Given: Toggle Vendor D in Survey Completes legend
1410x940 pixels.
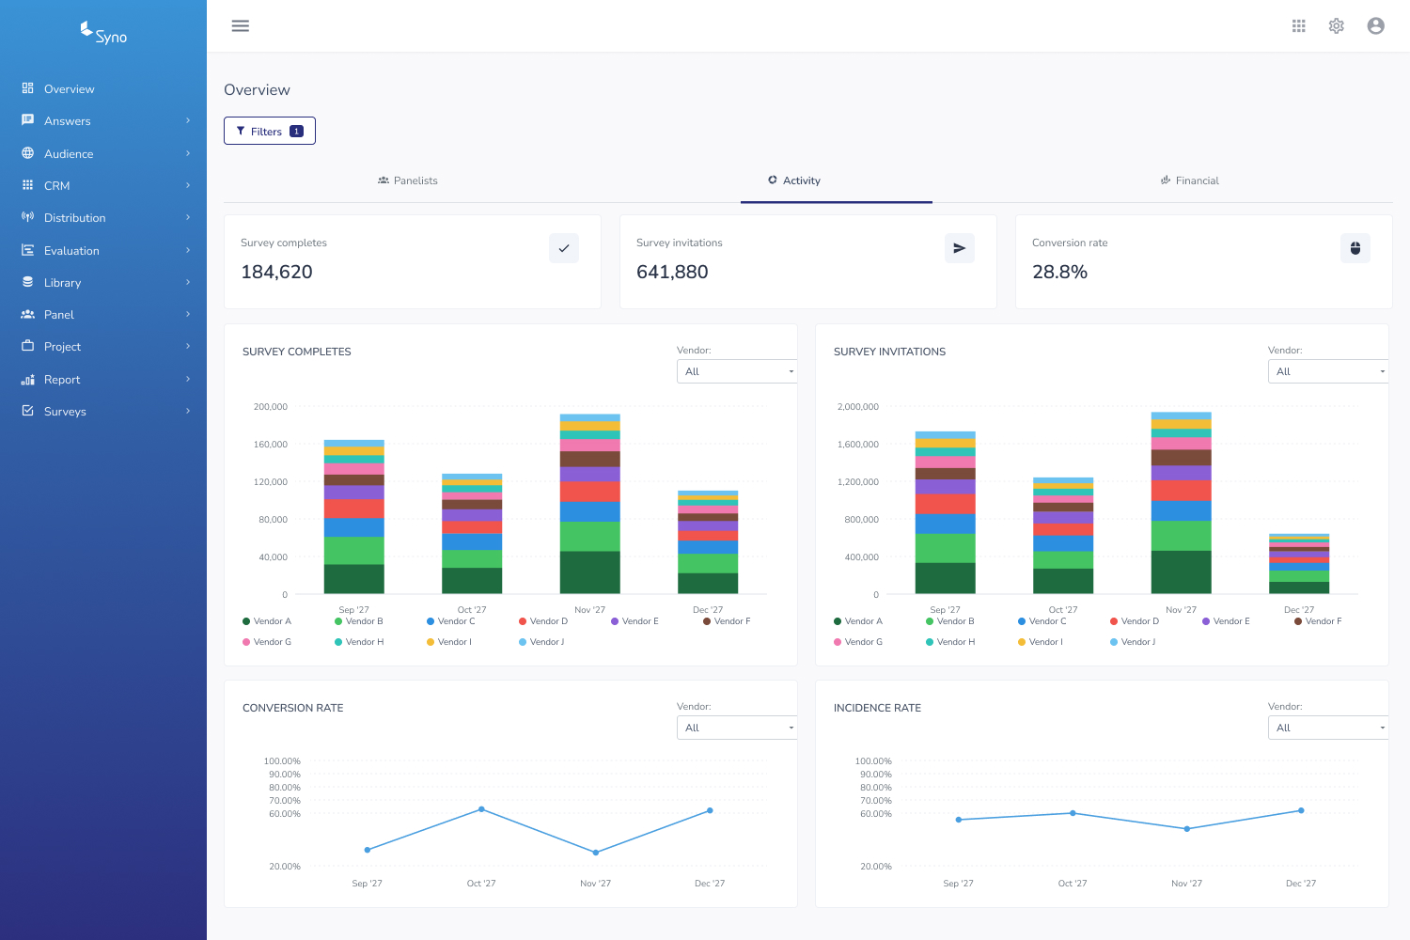Looking at the screenshot, I should pyautogui.click(x=543, y=621).
